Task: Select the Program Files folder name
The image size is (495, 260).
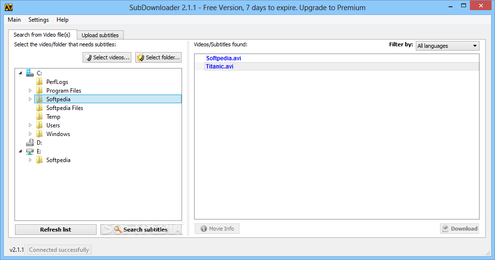Action: [64, 91]
